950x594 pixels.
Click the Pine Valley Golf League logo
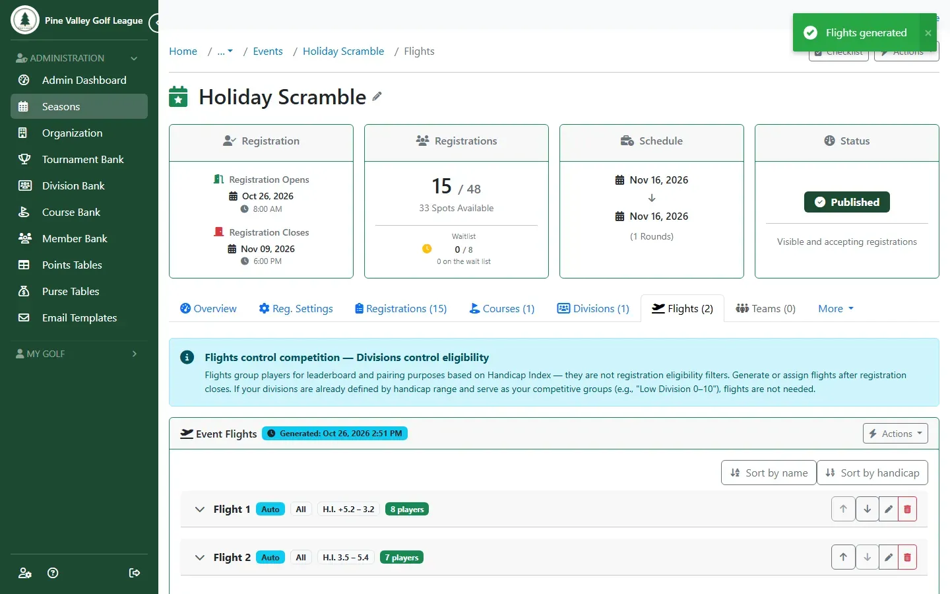point(25,20)
